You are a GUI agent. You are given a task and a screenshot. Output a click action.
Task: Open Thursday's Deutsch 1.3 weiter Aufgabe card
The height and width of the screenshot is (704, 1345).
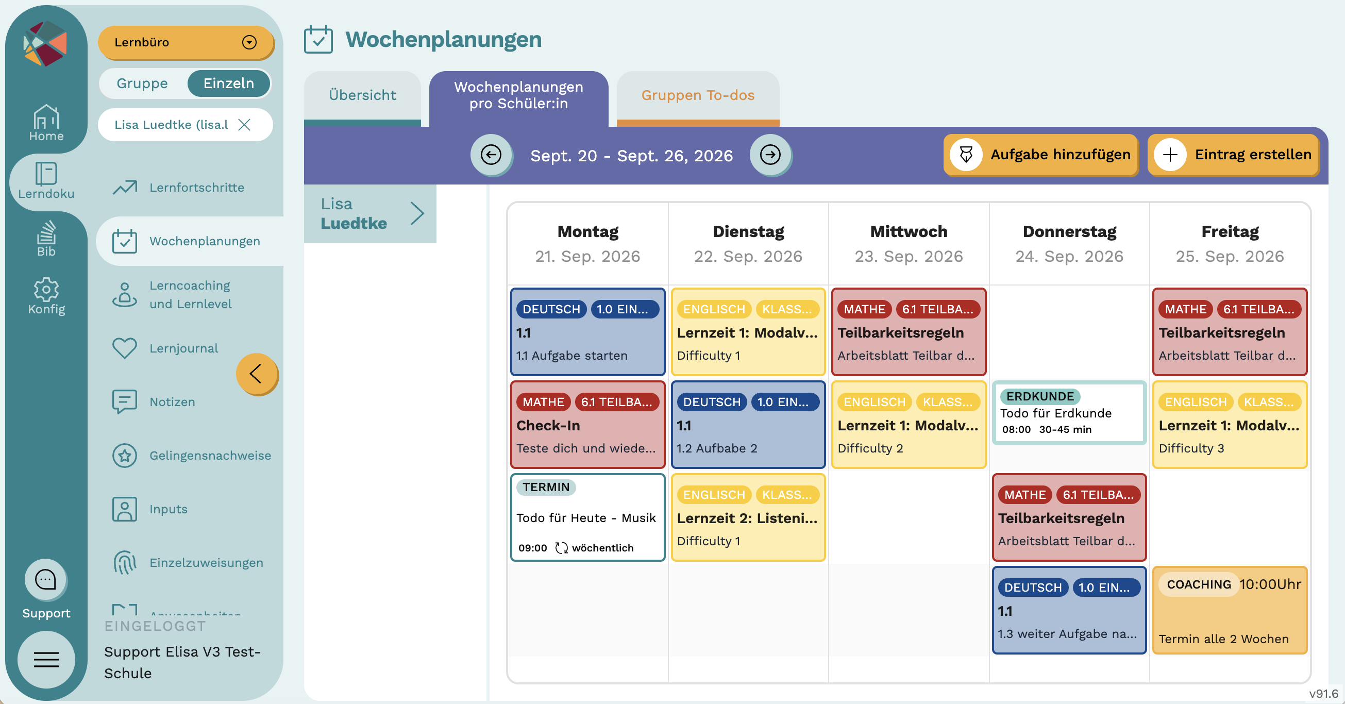1069,611
